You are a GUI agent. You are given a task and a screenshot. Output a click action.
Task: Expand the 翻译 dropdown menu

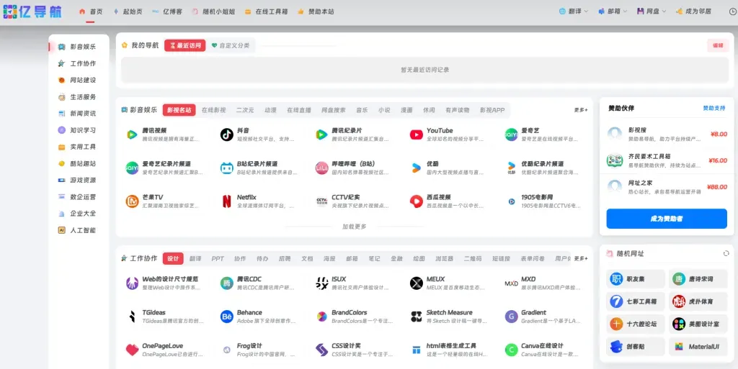[573, 12]
